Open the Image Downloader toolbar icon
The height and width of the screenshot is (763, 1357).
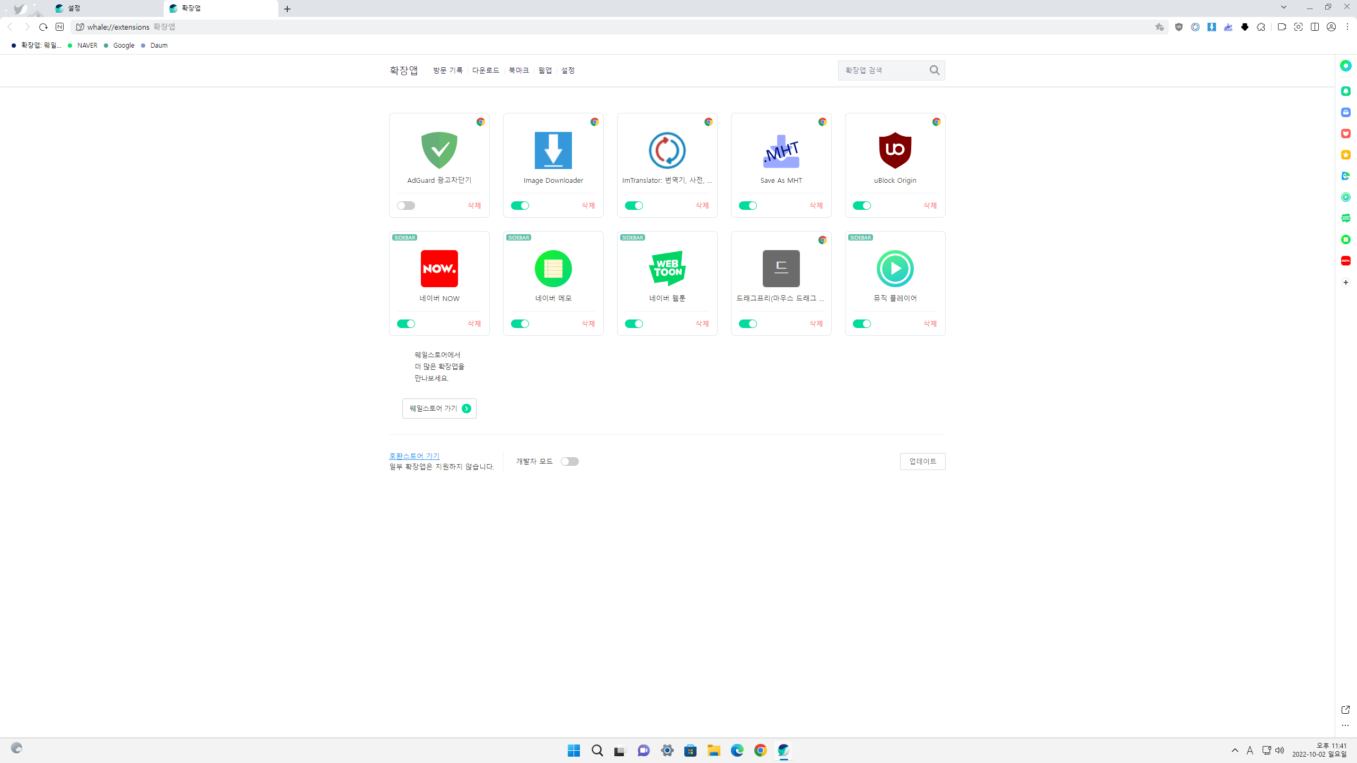point(1212,27)
